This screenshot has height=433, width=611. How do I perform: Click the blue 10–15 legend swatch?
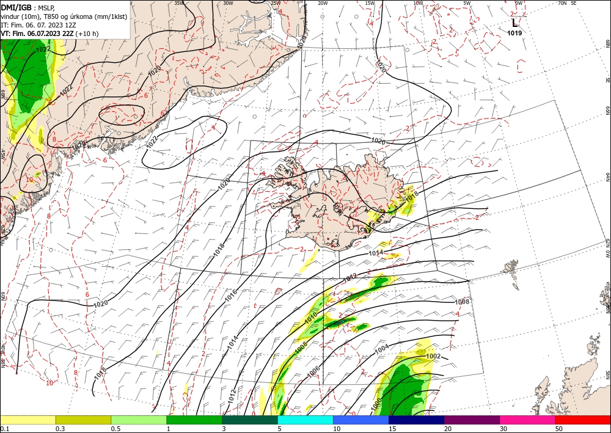pyautogui.click(x=361, y=420)
